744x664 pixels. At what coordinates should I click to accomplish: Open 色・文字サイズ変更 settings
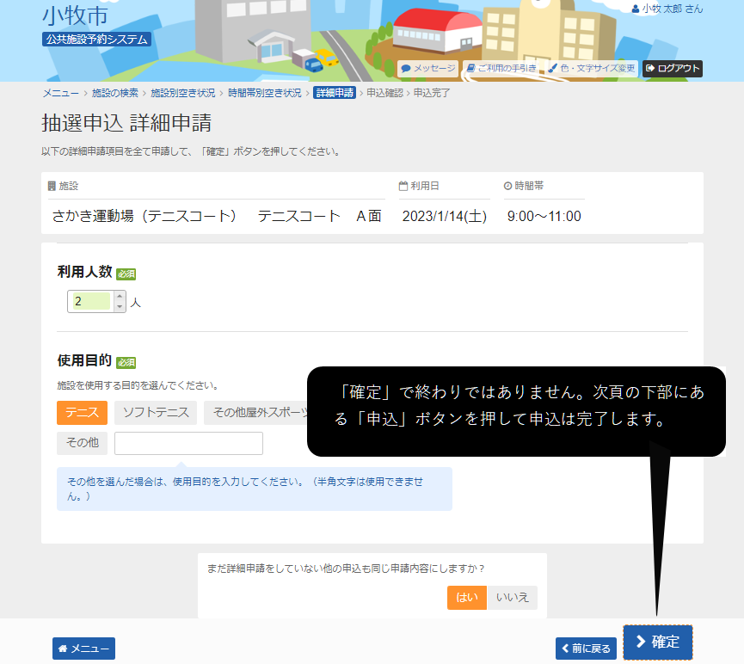click(592, 68)
